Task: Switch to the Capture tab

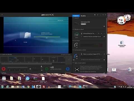Action: [76, 16]
